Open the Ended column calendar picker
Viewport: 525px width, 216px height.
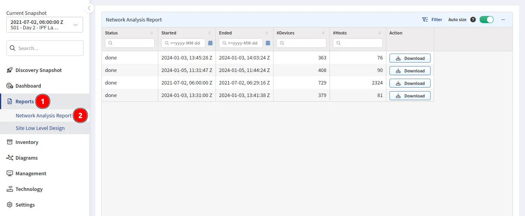point(268,43)
